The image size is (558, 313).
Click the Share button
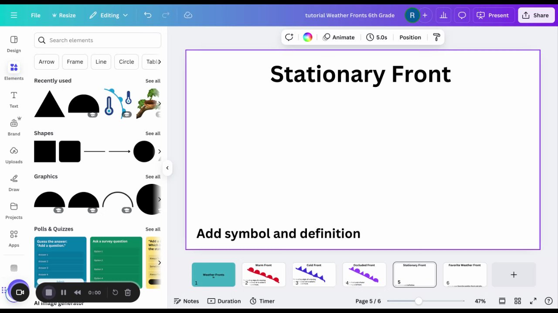coord(535,15)
